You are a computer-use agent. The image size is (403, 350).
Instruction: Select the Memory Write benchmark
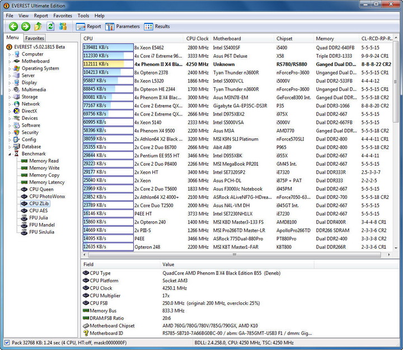point(44,168)
